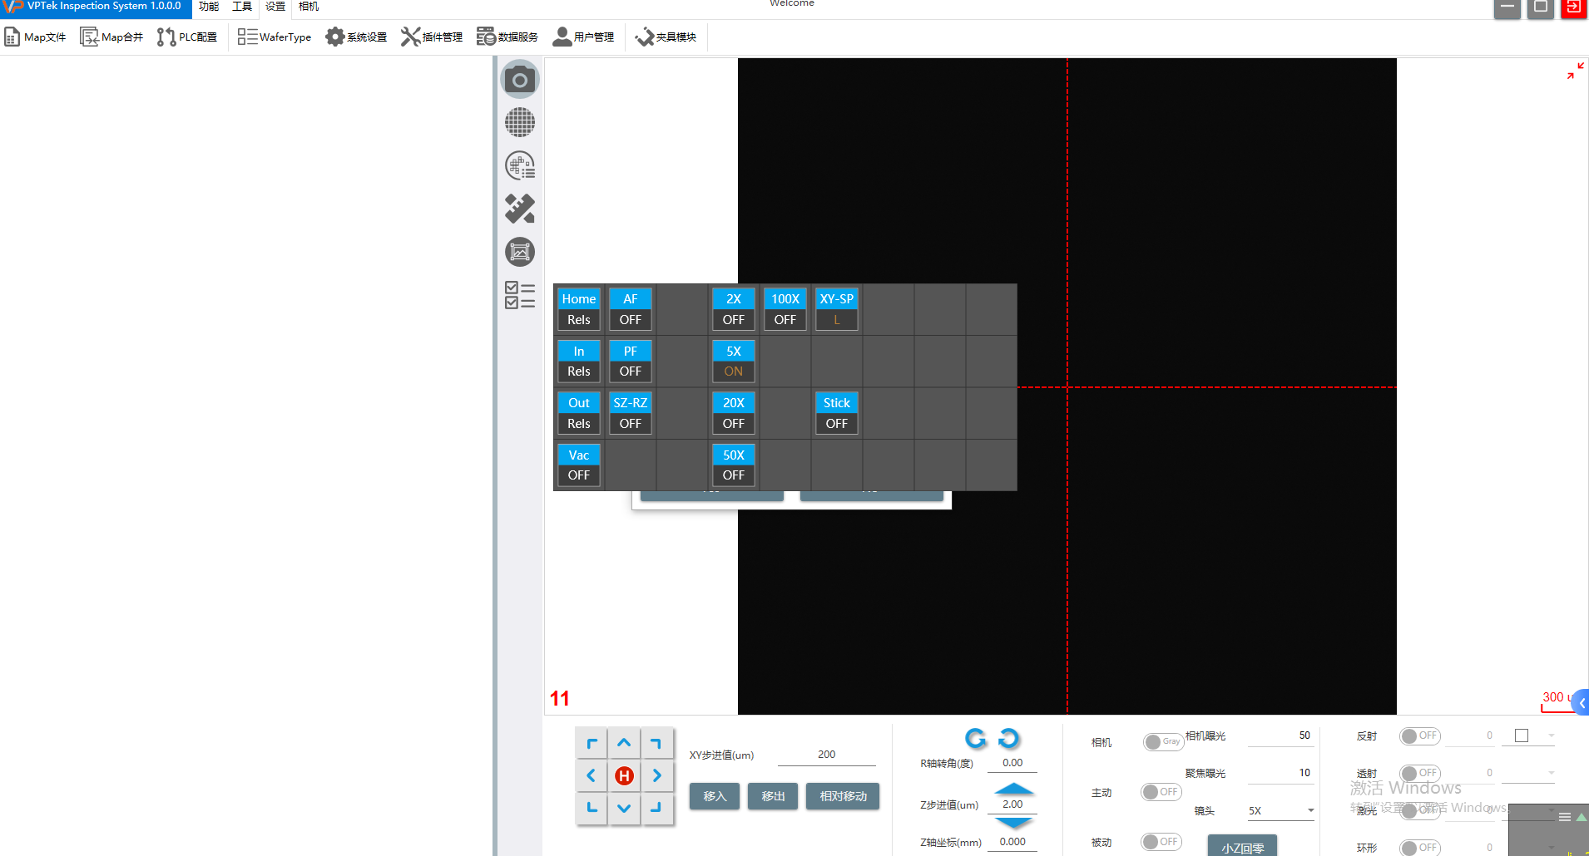Open 数据服务 data service

click(x=507, y=37)
